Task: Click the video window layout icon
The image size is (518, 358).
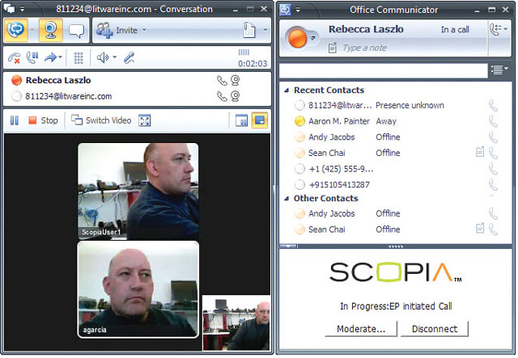Action: pos(241,120)
